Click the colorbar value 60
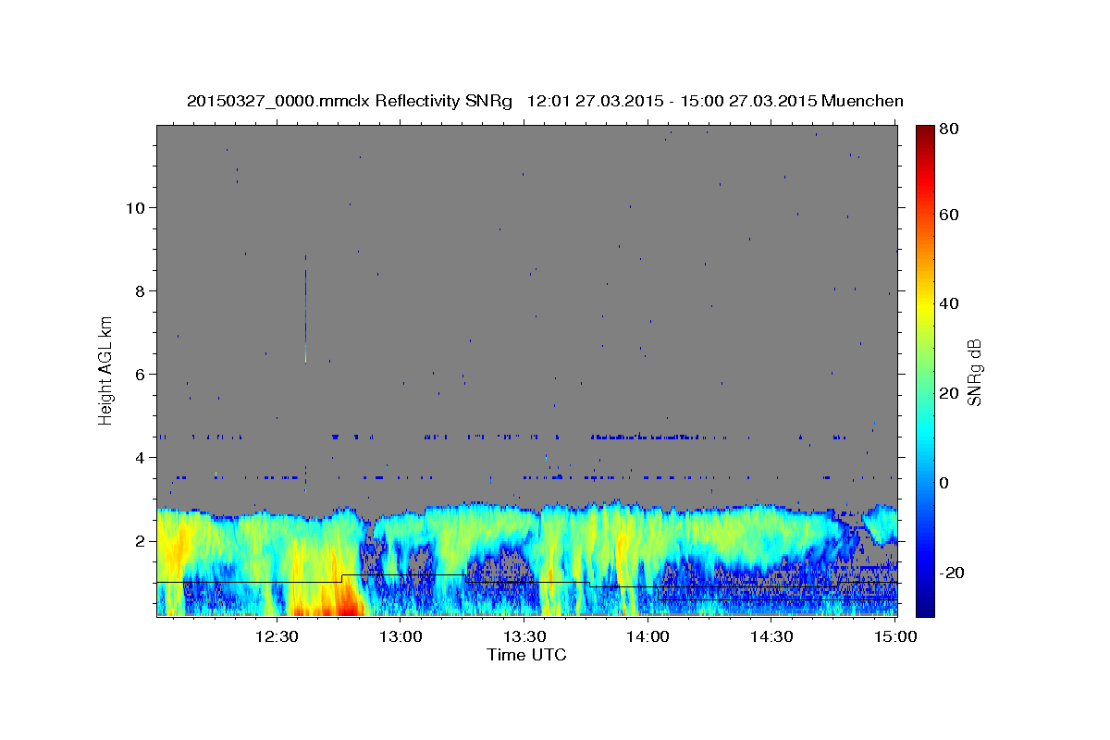 (951, 215)
